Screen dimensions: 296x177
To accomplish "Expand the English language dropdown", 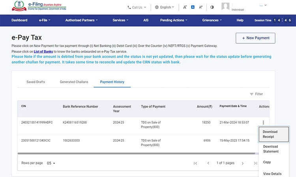I will tap(165, 7).
